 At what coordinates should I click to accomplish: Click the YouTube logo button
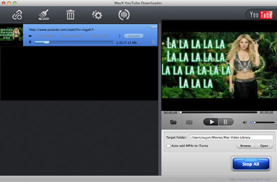coord(261,15)
